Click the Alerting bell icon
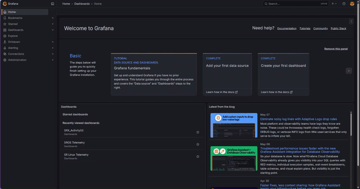360x189 pixels. point(5,48)
